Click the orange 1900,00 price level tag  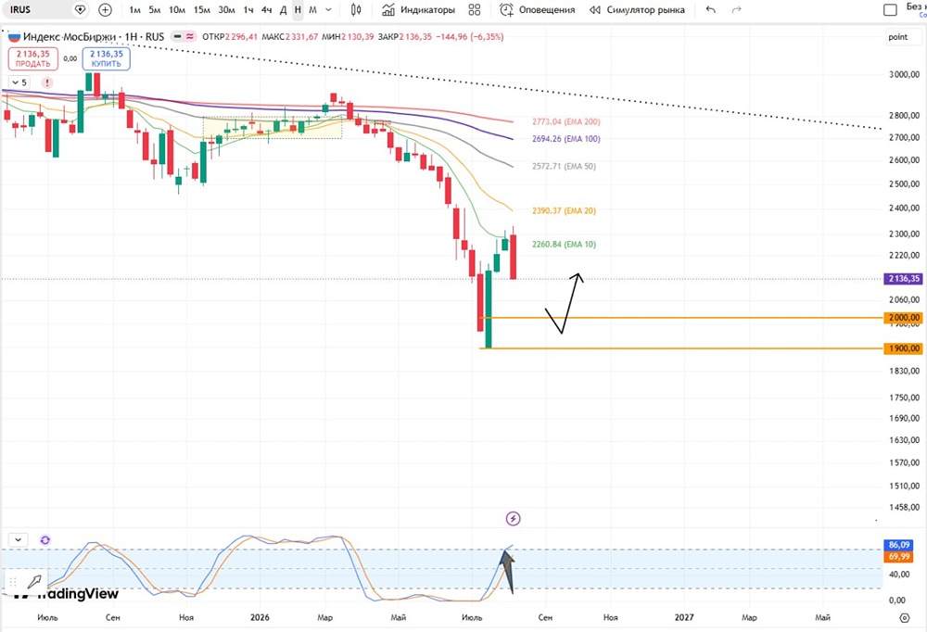[904, 348]
